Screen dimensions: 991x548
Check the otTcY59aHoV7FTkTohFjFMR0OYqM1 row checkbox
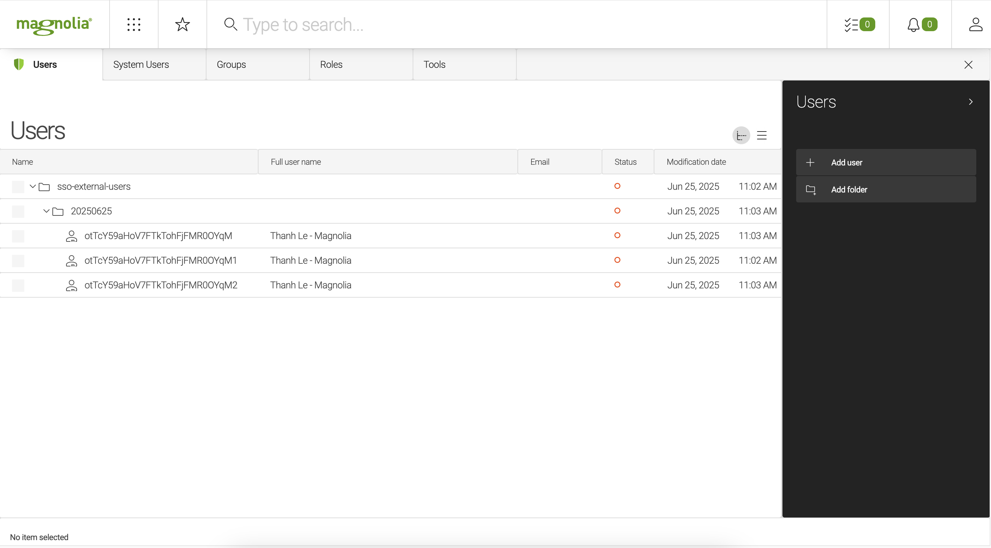pos(18,261)
